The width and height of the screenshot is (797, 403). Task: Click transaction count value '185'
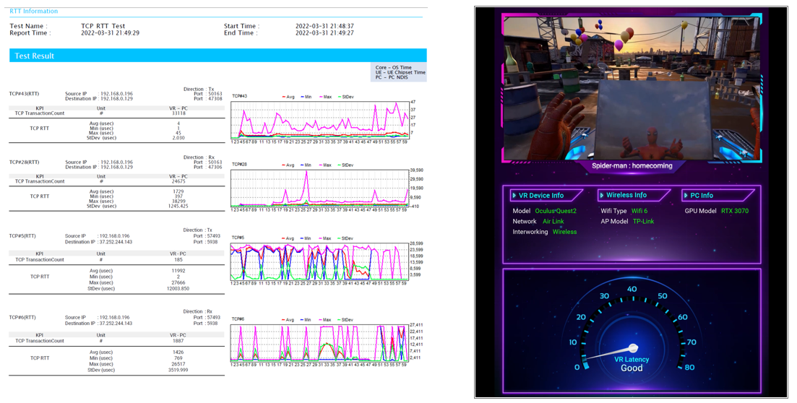(178, 260)
